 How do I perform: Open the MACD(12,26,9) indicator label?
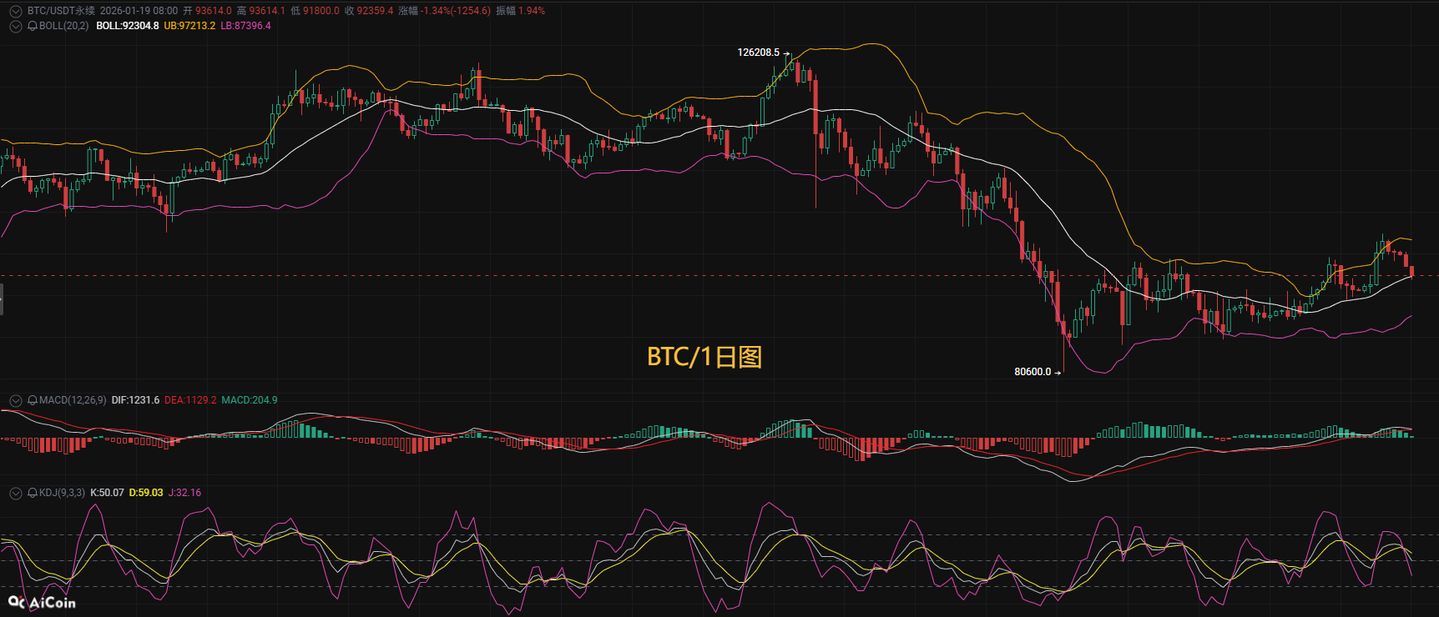(x=73, y=400)
